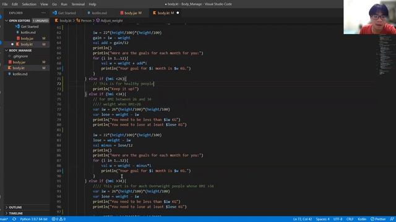Open the Go menu
This screenshot has width=396, height=222.
tap(54, 4)
